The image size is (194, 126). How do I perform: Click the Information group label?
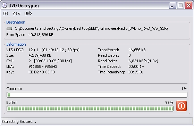pos(16,44)
